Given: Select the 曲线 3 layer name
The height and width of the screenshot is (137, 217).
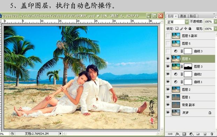Looking at the screenshot, I should pyautogui.click(x=198, y=51).
